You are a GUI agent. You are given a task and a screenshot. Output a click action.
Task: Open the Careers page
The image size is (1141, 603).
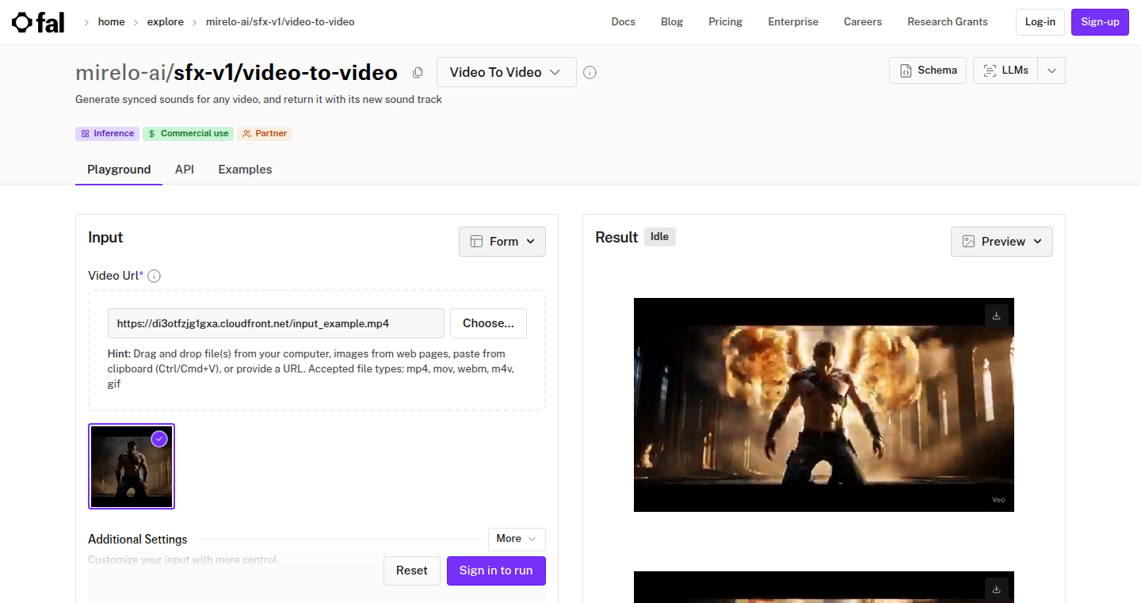[863, 22]
